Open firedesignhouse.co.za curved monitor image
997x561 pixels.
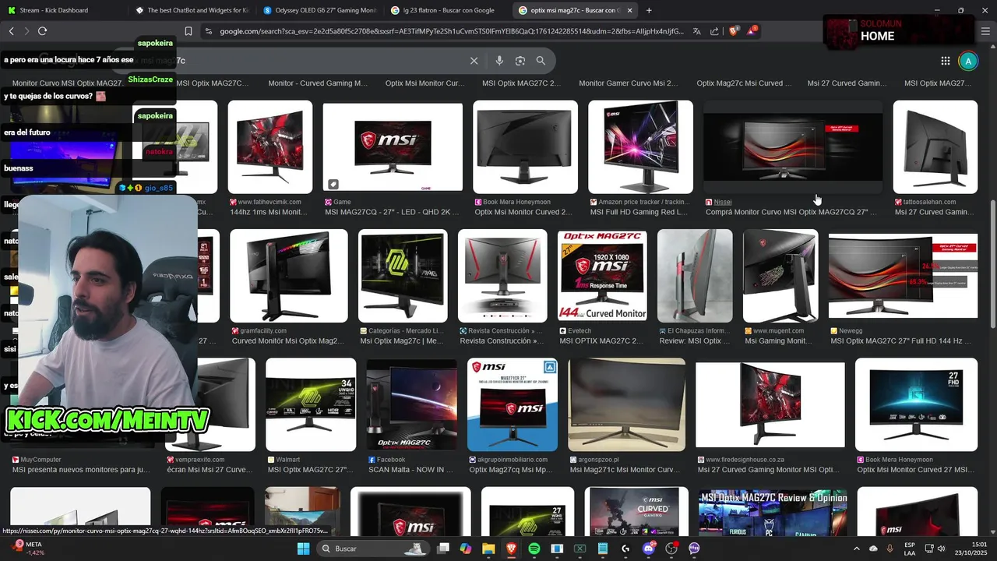tap(770, 404)
